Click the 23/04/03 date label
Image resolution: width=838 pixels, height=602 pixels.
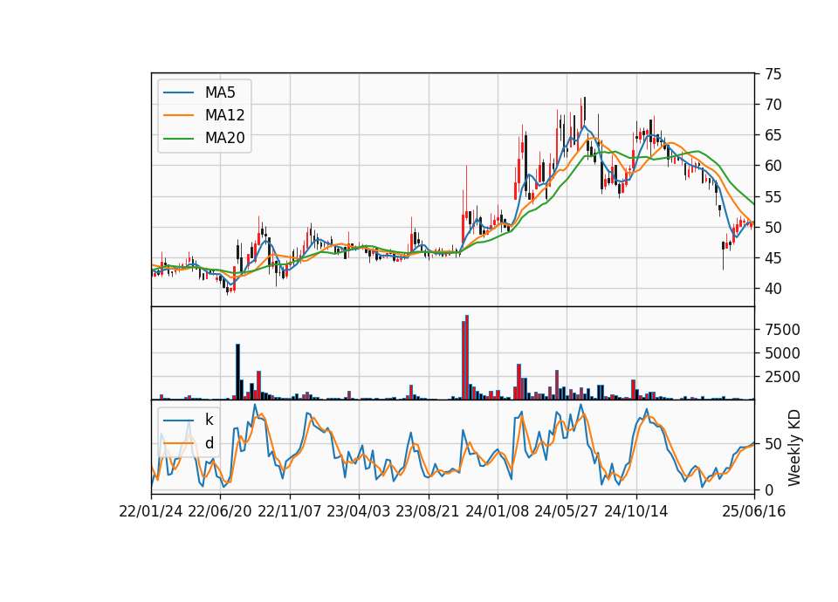pyautogui.click(x=359, y=511)
